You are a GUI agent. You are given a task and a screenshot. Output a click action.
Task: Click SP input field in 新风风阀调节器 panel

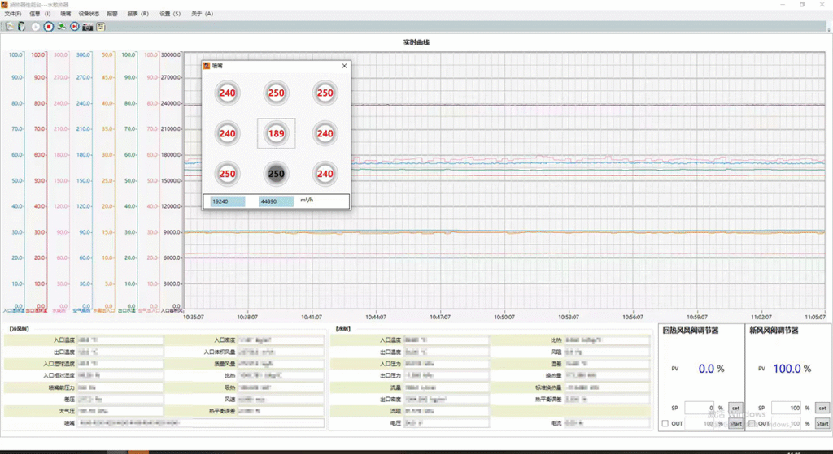[785, 408]
